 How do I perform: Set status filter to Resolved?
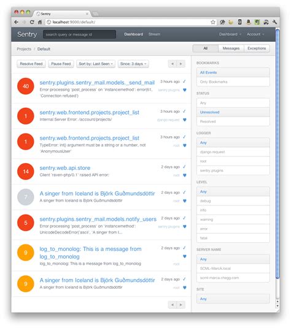233,121
